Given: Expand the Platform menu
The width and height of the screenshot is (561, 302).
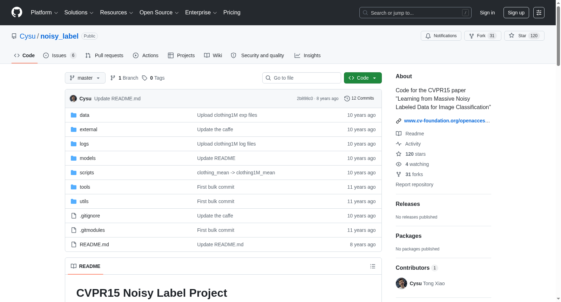Looking at the screenshot, I should [44, 13].
